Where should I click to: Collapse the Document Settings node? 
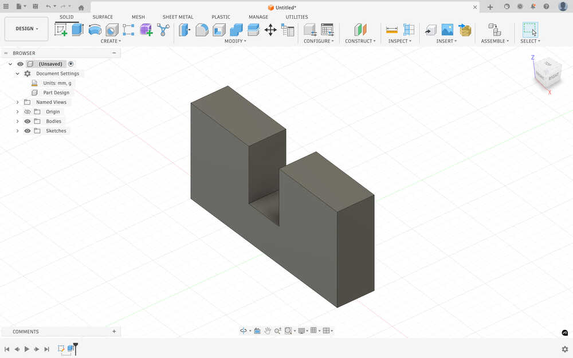(x=17, y=73)
